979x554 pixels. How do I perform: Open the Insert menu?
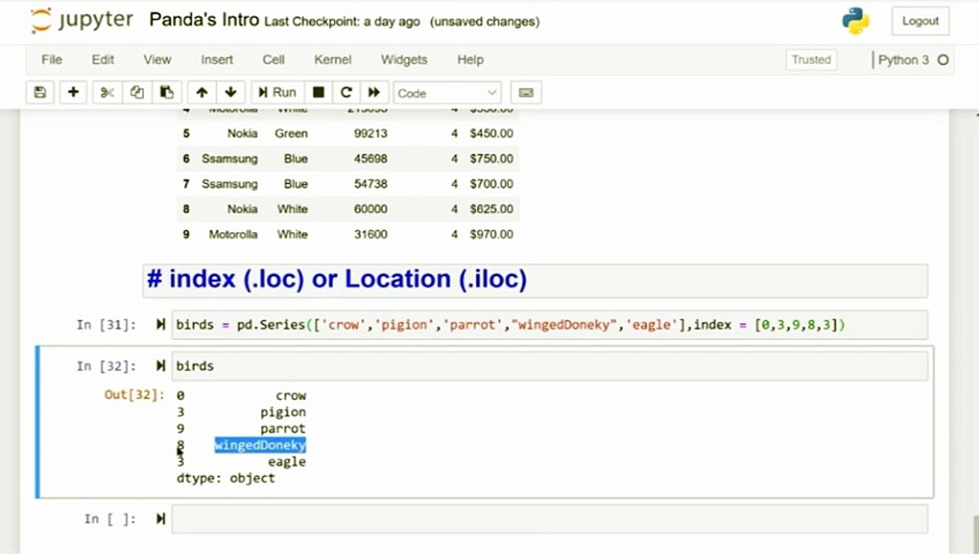(217, 59)
